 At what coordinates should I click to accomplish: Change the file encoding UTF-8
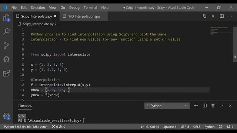[x=185, y=127]
